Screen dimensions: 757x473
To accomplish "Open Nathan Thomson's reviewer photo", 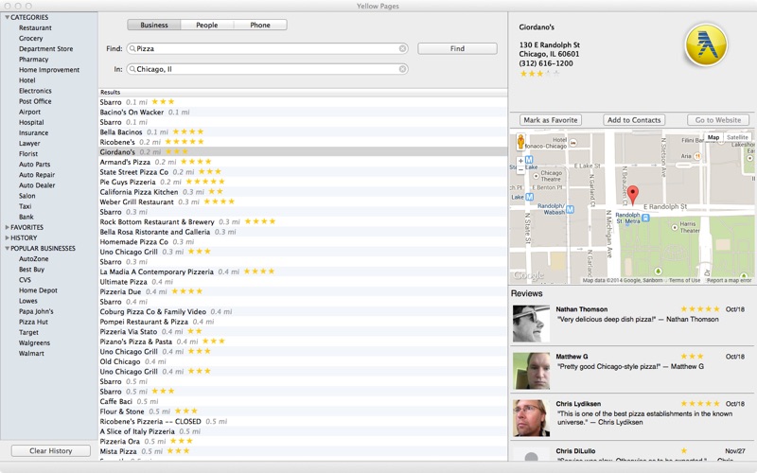I will tap(531, 324).
